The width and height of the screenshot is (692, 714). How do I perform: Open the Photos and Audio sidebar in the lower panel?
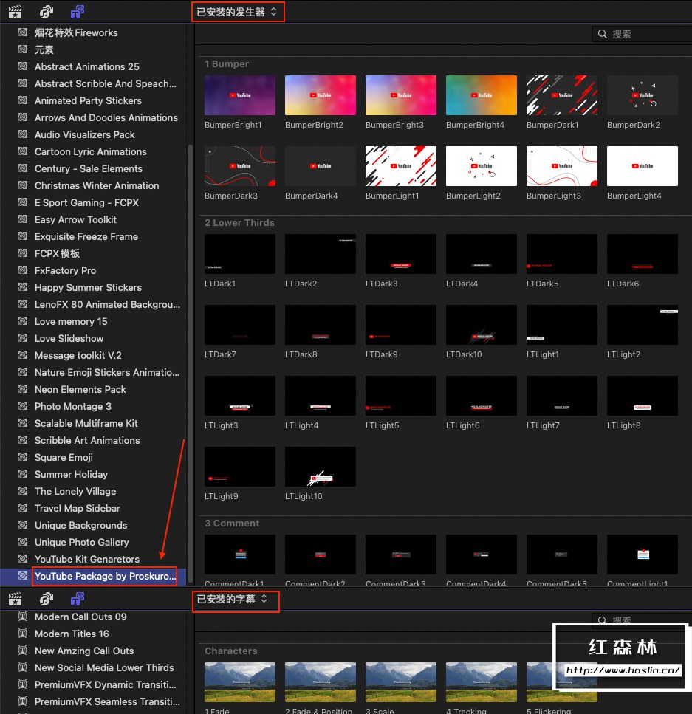(46, 599)
